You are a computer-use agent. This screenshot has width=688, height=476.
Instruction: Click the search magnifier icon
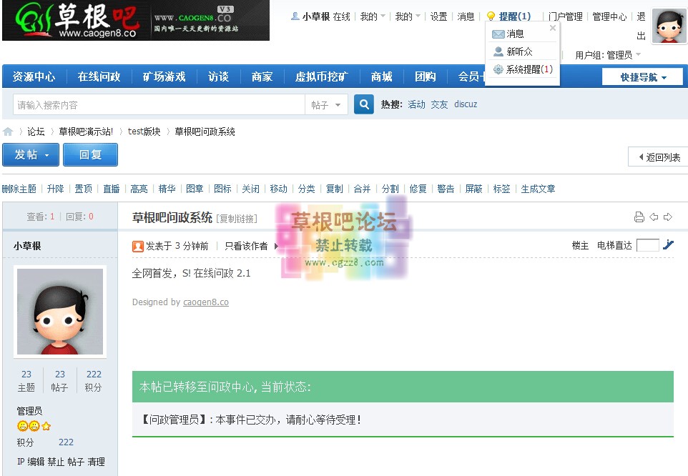coord(364,104)
